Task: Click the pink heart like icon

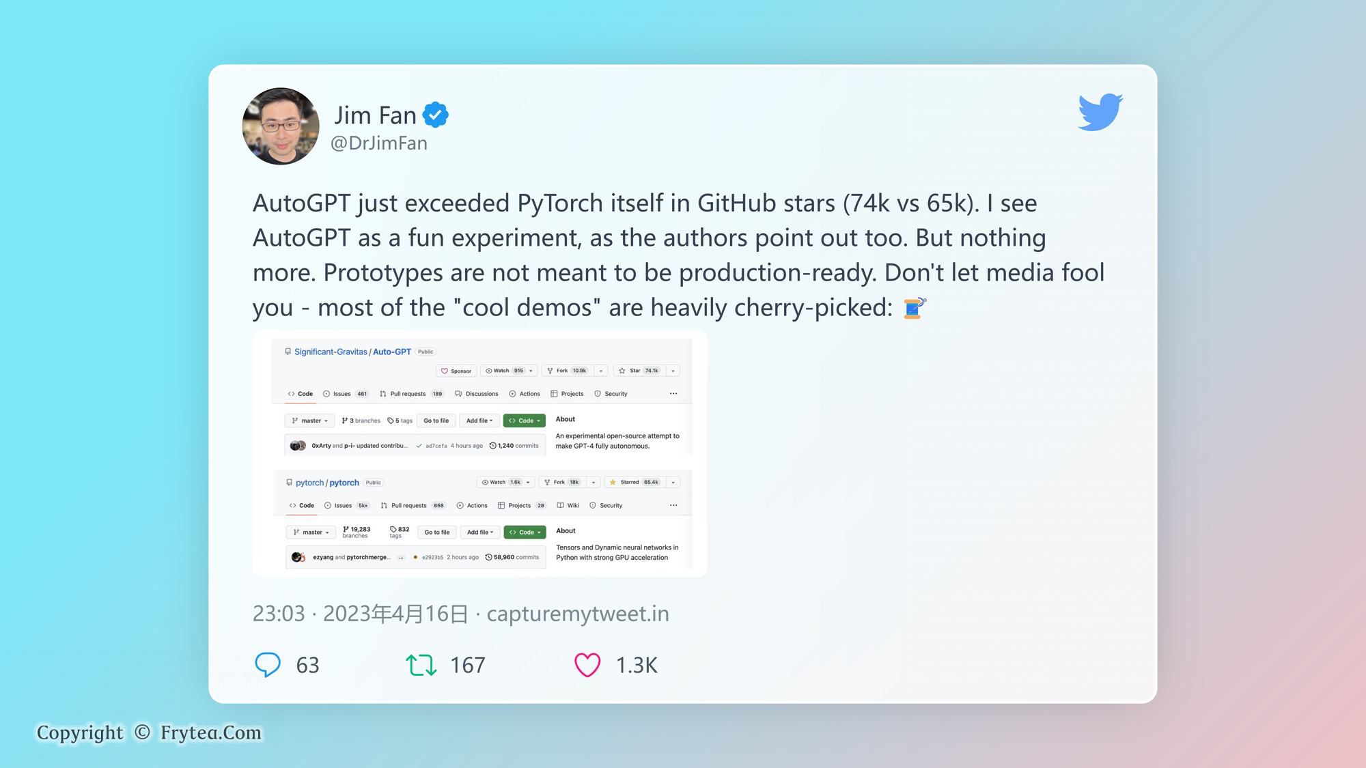Action: (587, 664)
